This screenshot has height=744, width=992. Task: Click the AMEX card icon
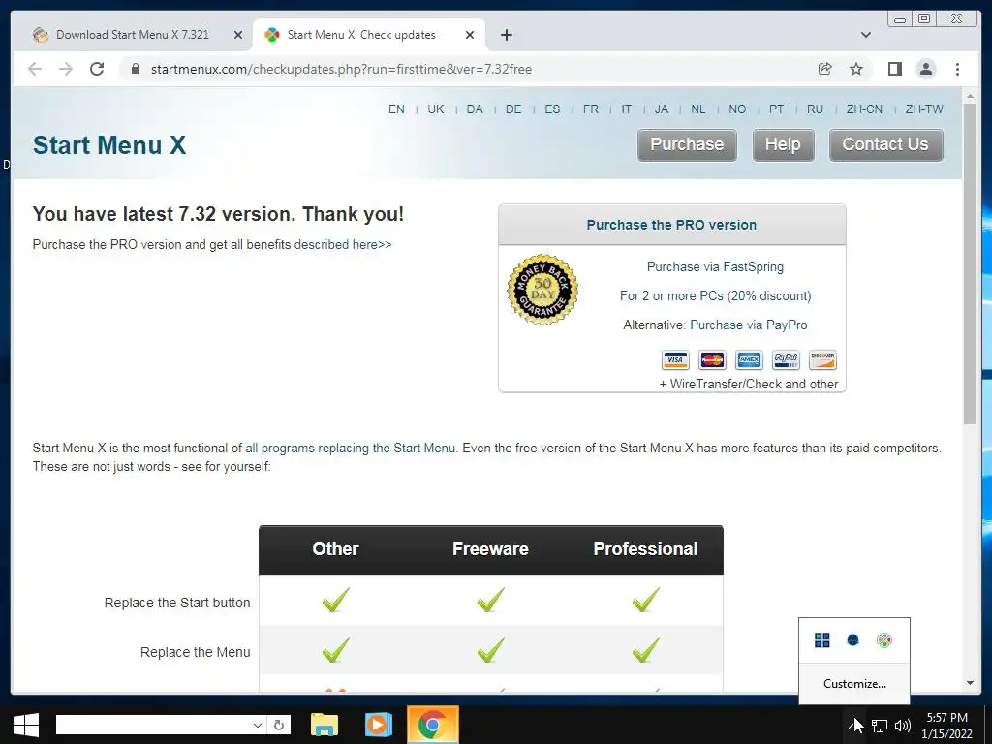tap(749, 360)
